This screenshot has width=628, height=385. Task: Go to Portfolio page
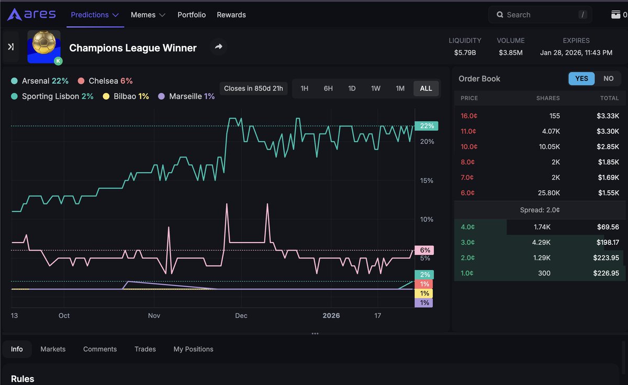pos(192,15)
